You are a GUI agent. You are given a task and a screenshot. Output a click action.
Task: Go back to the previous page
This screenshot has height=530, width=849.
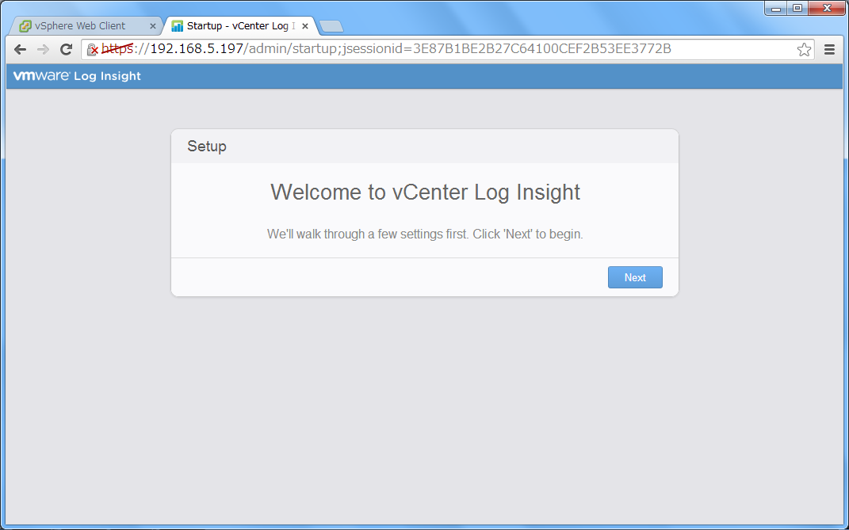(x=21, y=49)
